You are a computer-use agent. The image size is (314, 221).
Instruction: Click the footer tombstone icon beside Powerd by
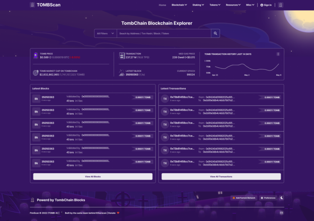tap(33, 200)
